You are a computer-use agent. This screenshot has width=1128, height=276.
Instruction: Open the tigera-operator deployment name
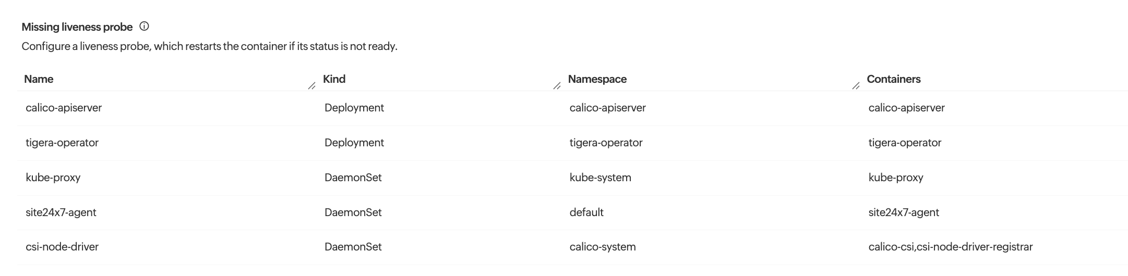(x=62, y=143)
